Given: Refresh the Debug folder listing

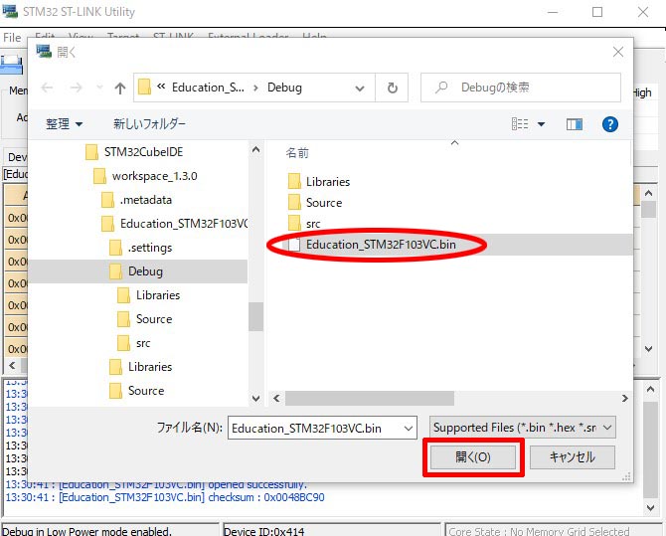Looking at the screenshot, I should coord(392,88).
